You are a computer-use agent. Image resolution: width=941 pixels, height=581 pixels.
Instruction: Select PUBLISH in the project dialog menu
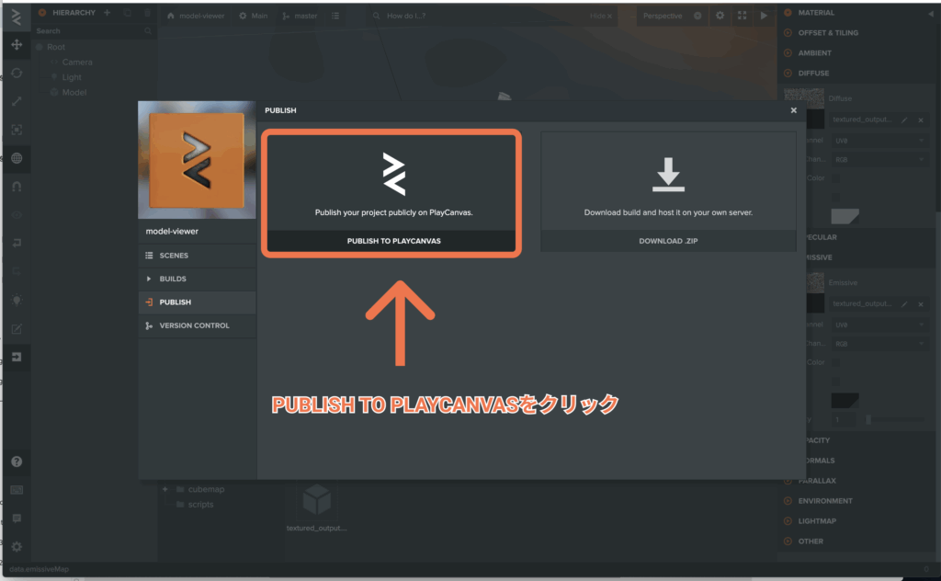click(197, 302)
